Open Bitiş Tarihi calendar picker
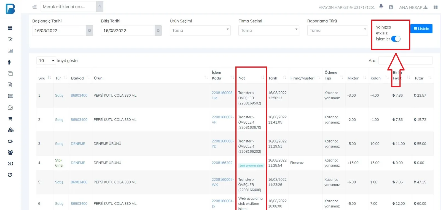Viewport: 441px width, 210px height. [x=158, y=31]
